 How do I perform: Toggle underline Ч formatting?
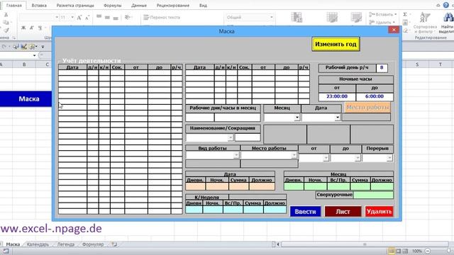click(x=40, y=28)
